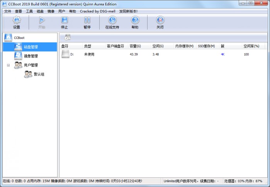Click the CCBoot app icon in title bar
Viewport: 270px width, 187px height.
click(5, 4)
